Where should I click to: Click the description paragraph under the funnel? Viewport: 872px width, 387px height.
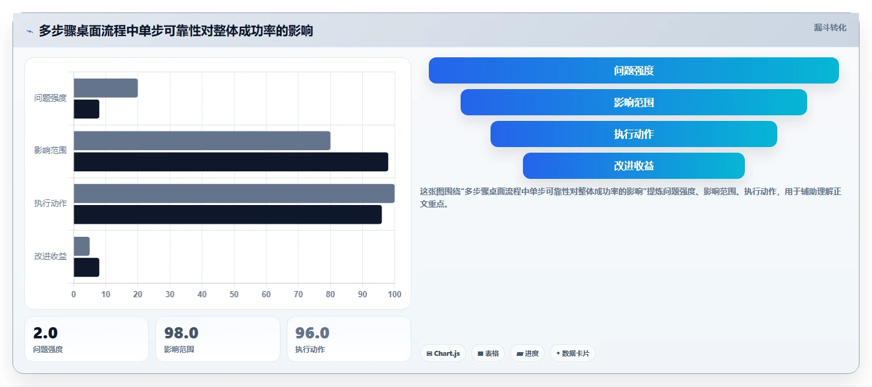click(x=631, y=198)
